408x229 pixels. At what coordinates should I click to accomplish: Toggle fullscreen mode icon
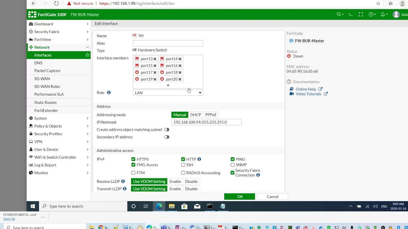coord(361,14)
